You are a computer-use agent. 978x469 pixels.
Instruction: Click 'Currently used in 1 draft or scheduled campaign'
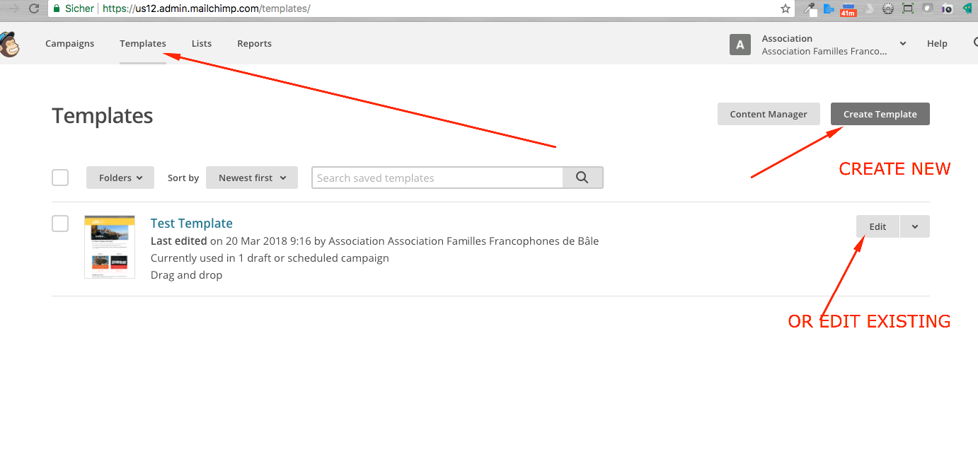coord(270,258)
